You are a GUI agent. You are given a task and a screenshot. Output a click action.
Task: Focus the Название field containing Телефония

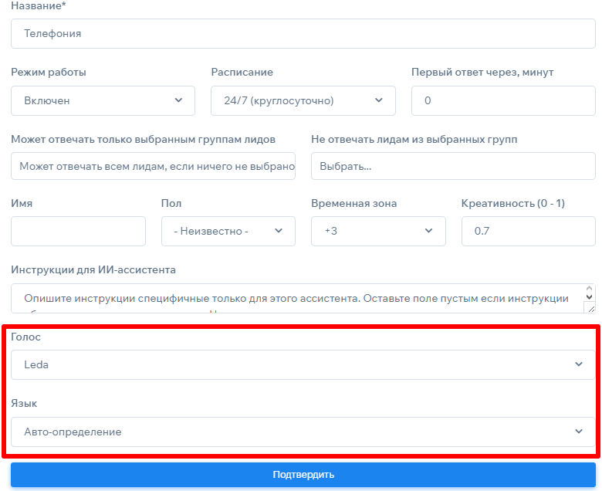[x=303, y=34]
